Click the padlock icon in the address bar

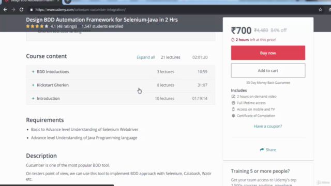(32, 10)
